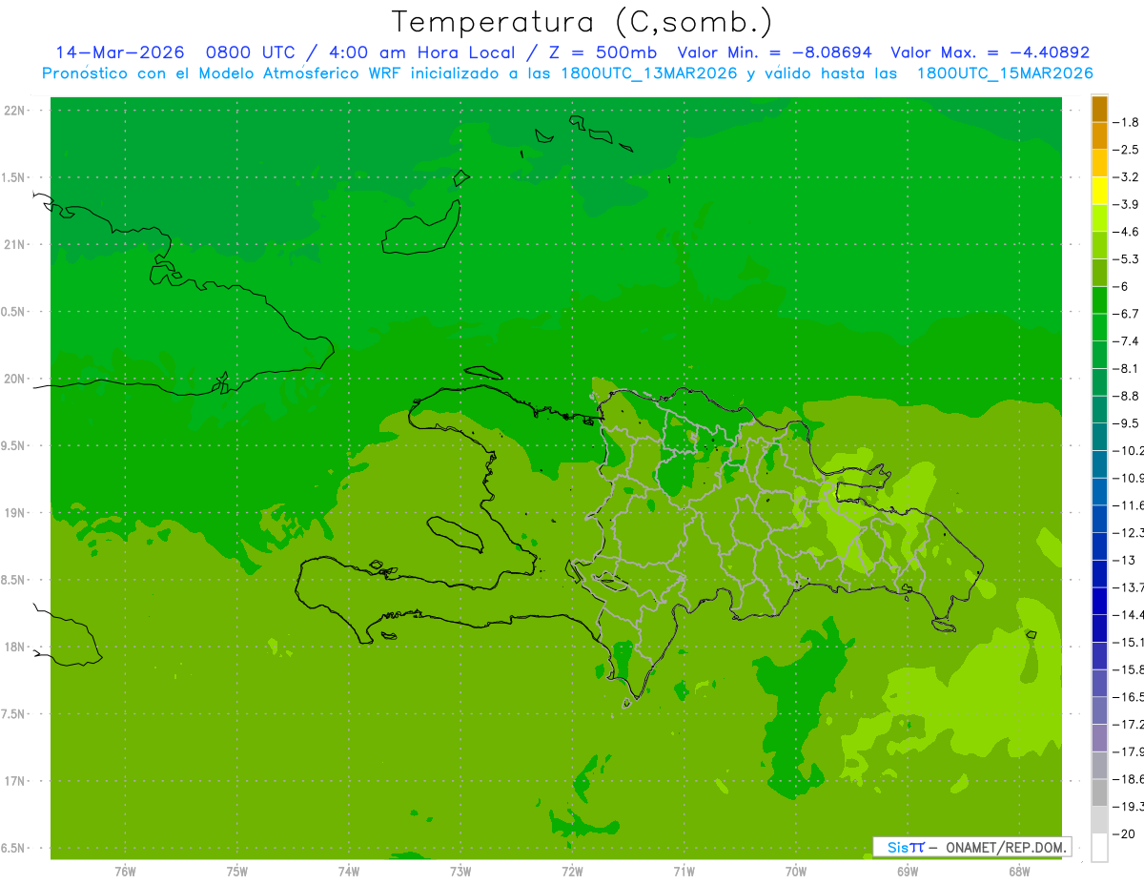
Task: Click the "17N" latitude label
Action: tap(16, 782)
